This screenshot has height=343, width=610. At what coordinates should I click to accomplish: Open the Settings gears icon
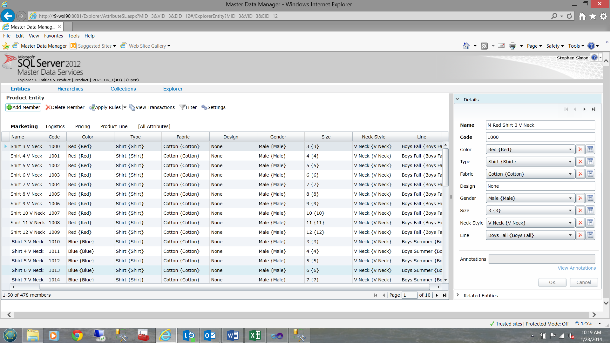click(x=204, y=107)
